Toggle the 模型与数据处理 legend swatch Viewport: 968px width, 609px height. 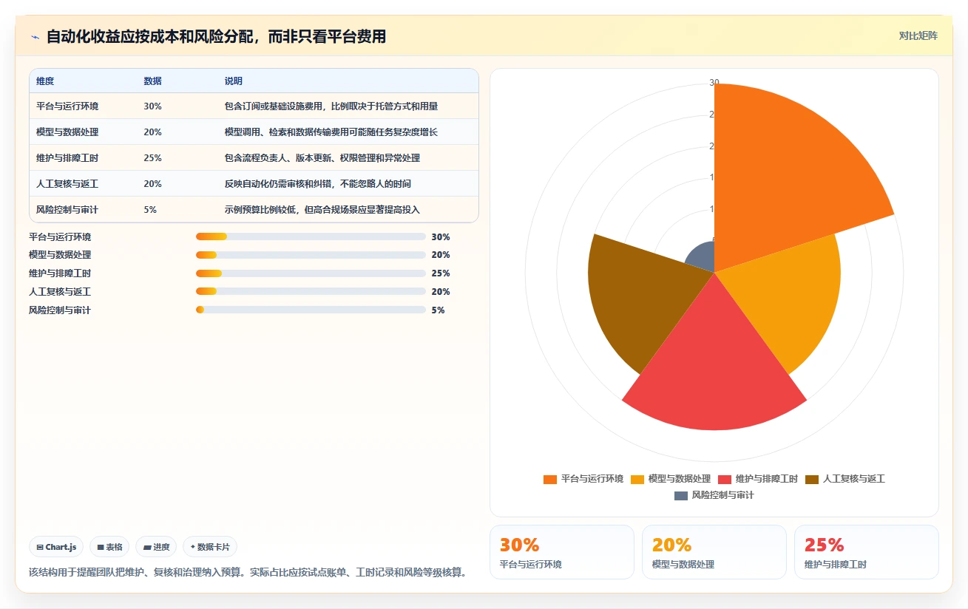[x=637, y=479]
